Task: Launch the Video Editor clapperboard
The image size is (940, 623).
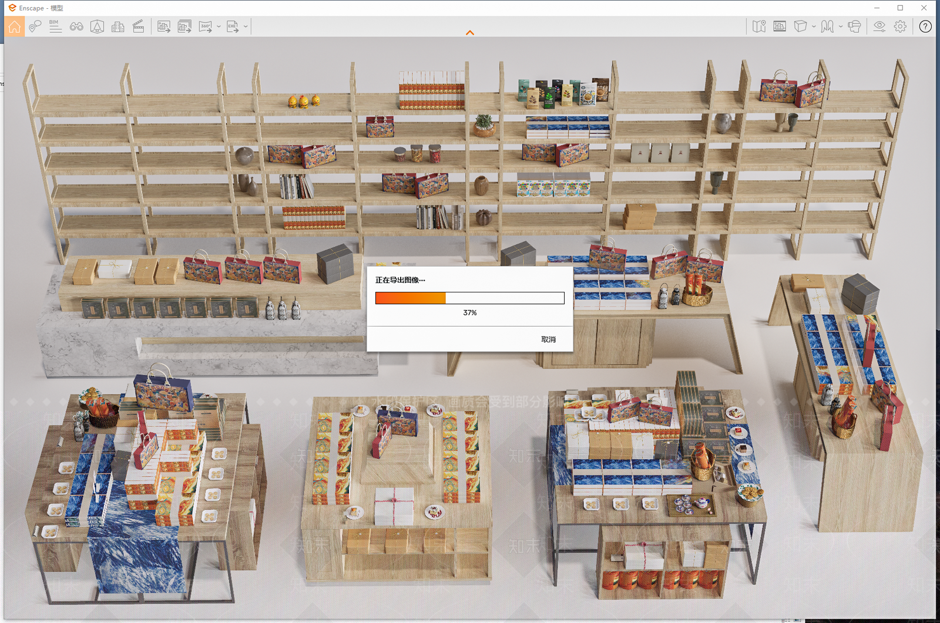Action: click(139, 26)
